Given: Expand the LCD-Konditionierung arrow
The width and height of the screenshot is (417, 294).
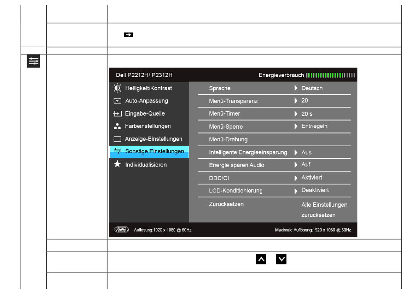Looking at the screenshot, I should (296, 191).
